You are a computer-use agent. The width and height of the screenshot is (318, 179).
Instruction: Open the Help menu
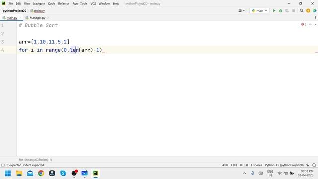point(116,3)
